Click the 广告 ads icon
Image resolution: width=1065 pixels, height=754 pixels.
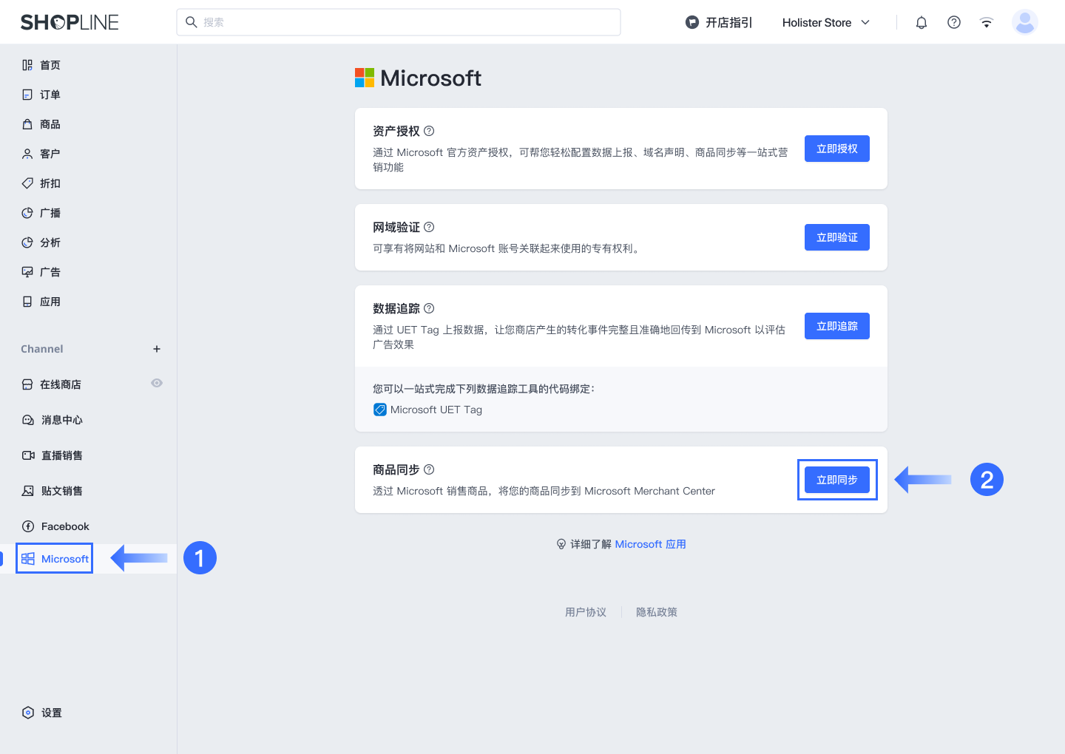pyautogui.click(x=27, y=272)
